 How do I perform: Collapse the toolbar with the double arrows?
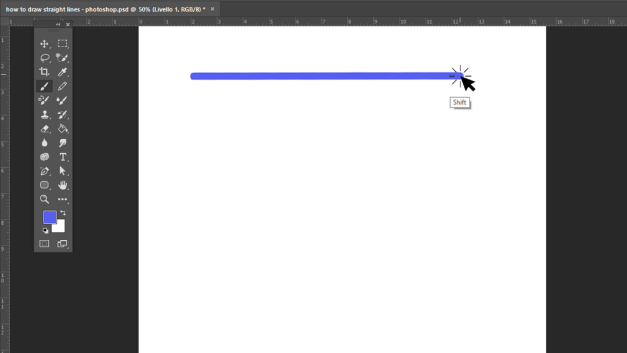click(57, 24)
